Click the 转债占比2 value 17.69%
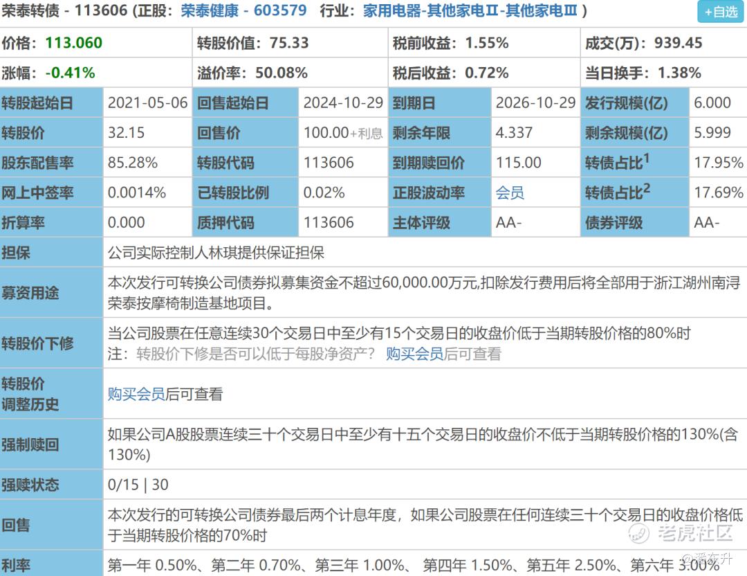Screen dimensions: 747x576 tap(719, 192)
